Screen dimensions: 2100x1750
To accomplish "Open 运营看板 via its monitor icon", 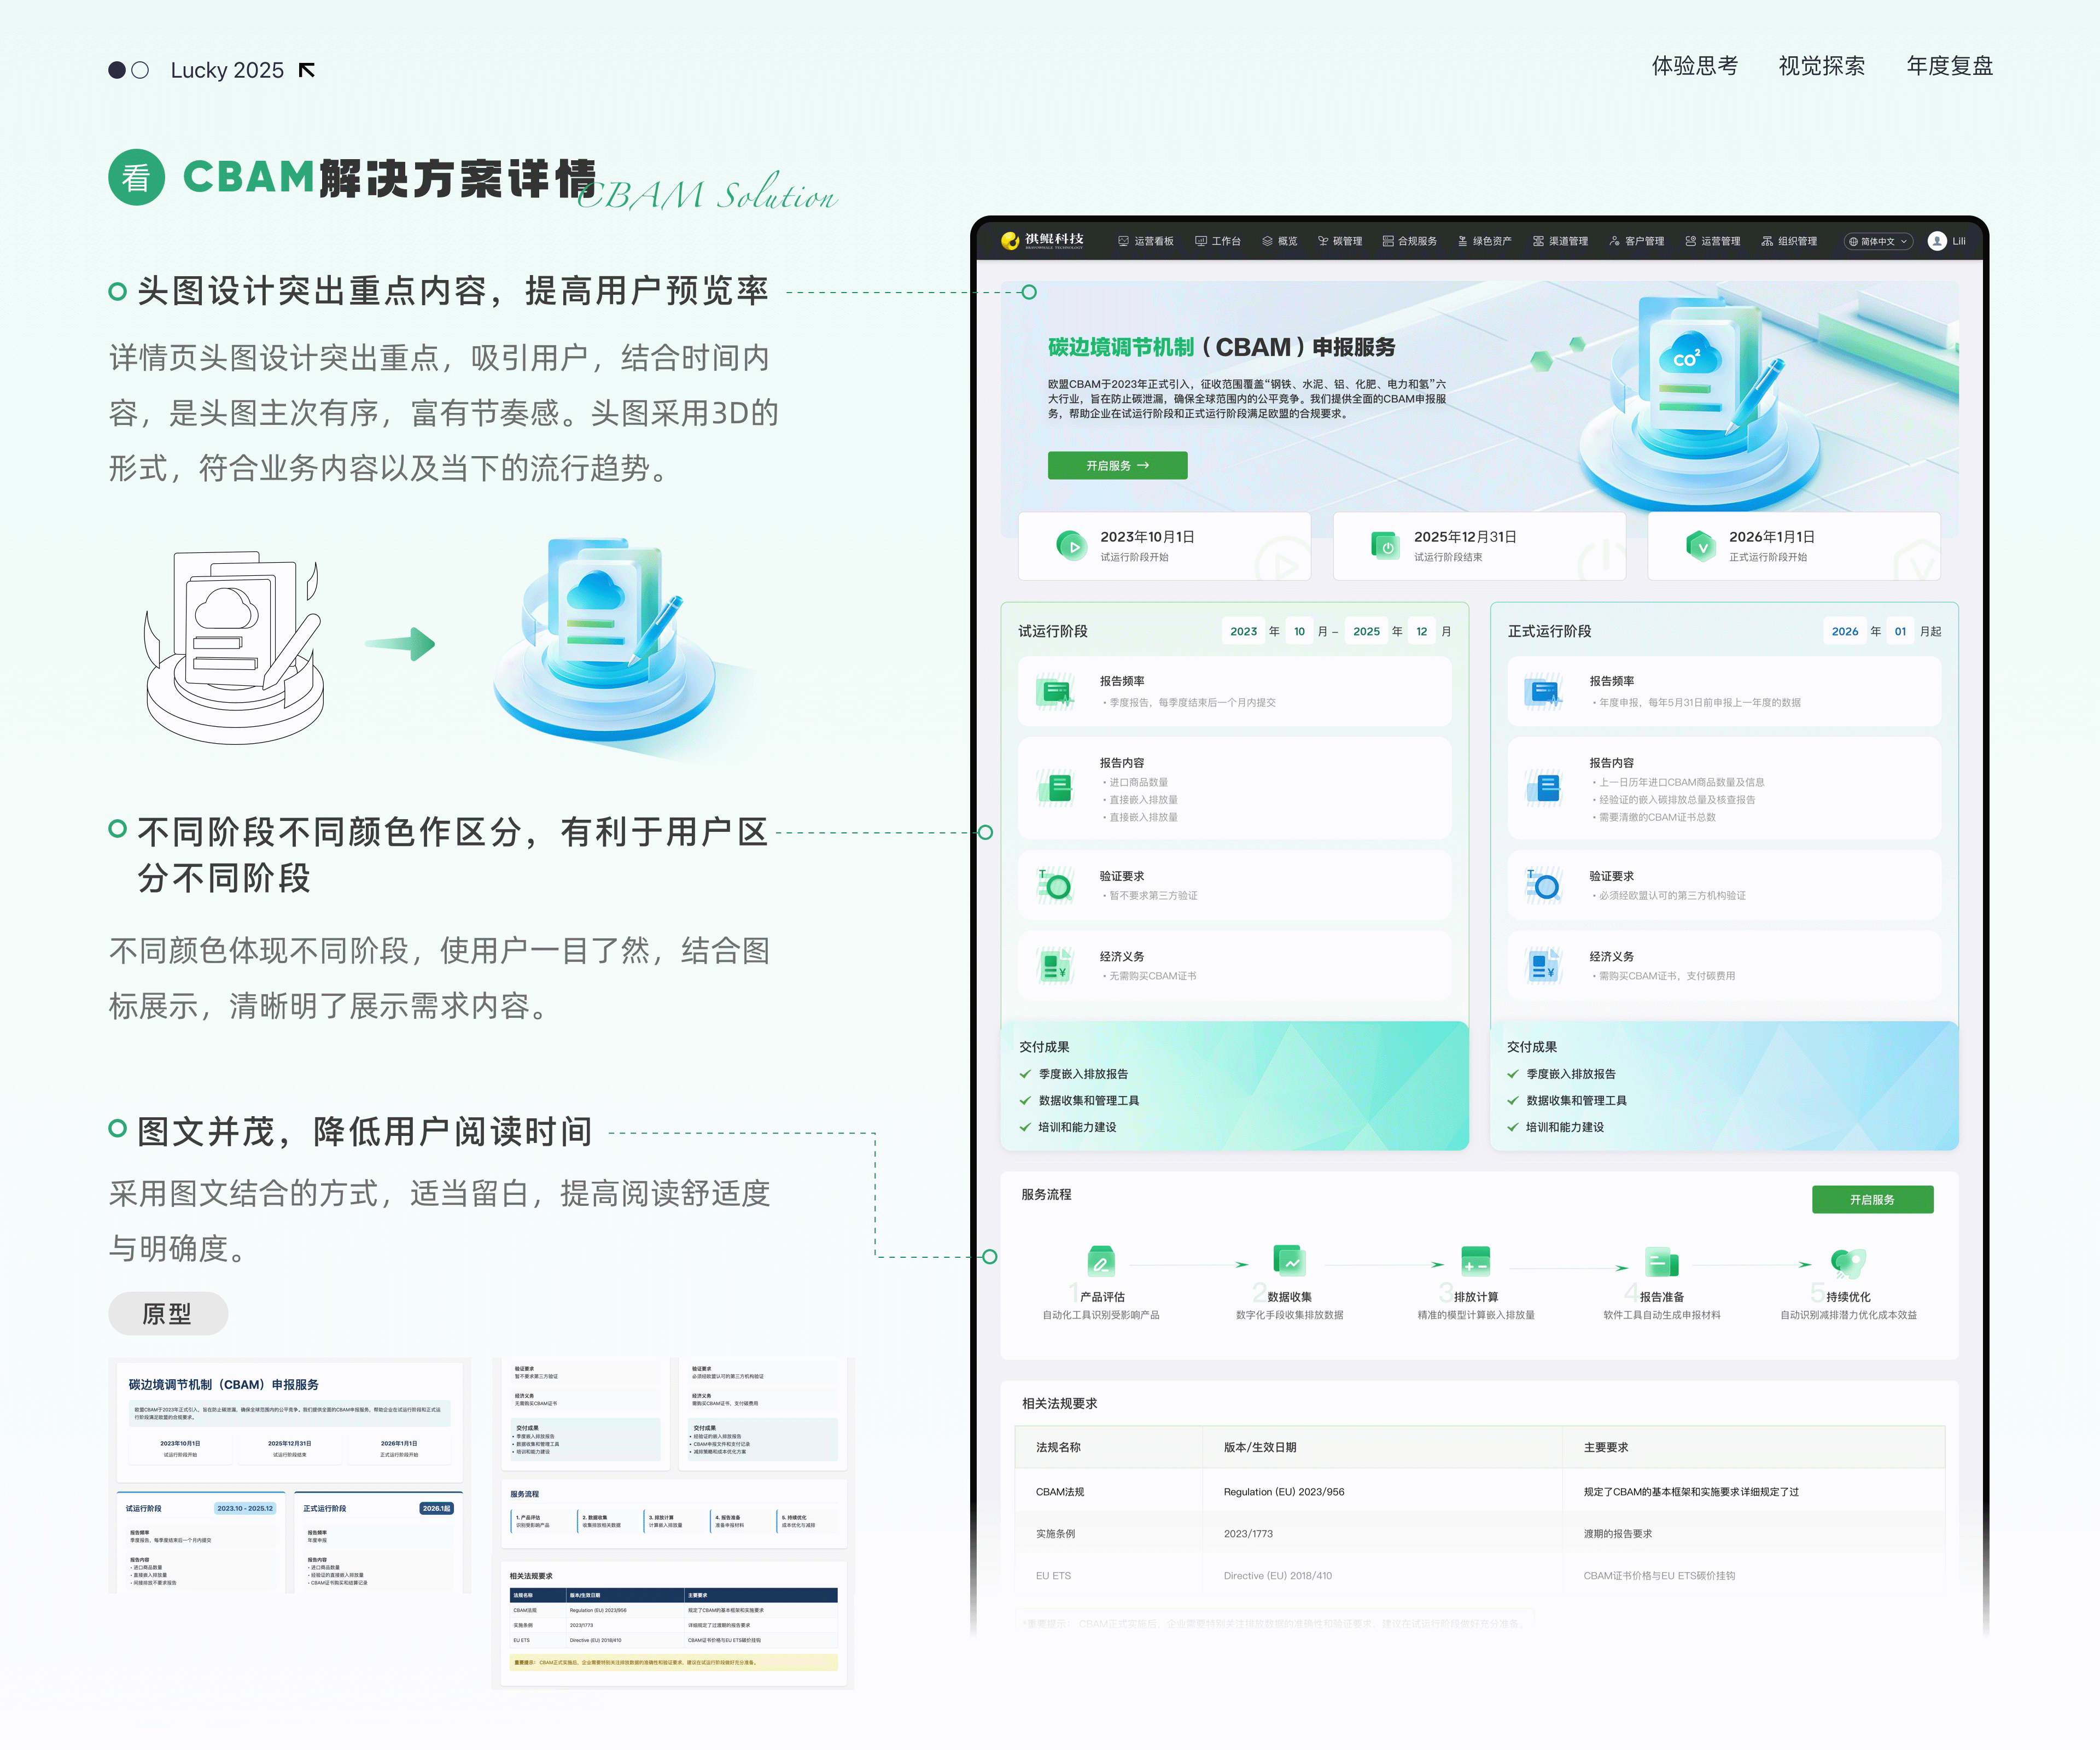I will (1123, 241).
